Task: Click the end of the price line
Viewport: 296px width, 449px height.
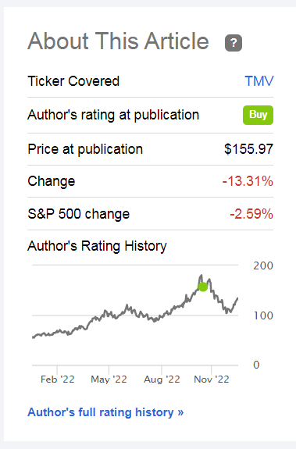Action: coord(237,298)
